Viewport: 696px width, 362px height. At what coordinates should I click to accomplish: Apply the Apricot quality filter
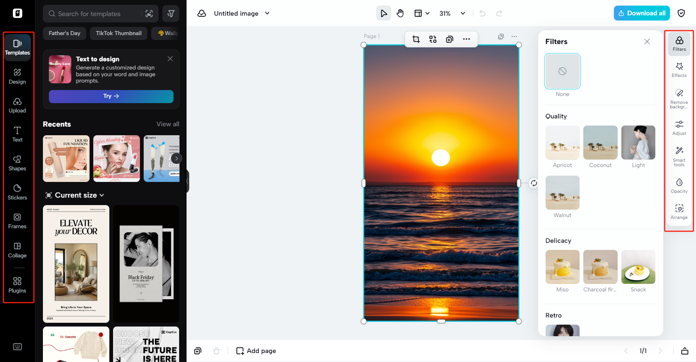click(x=562, y=143)
